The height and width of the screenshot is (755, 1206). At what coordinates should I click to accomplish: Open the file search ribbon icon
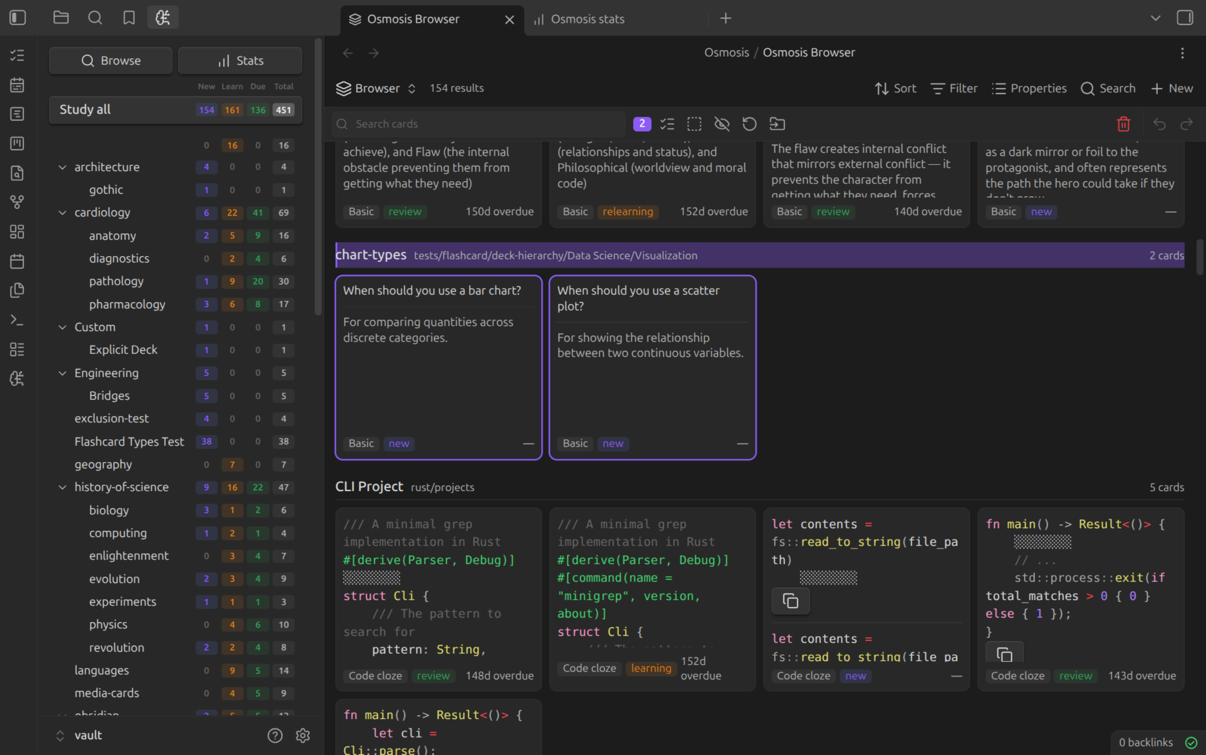(x=18, y=173)
